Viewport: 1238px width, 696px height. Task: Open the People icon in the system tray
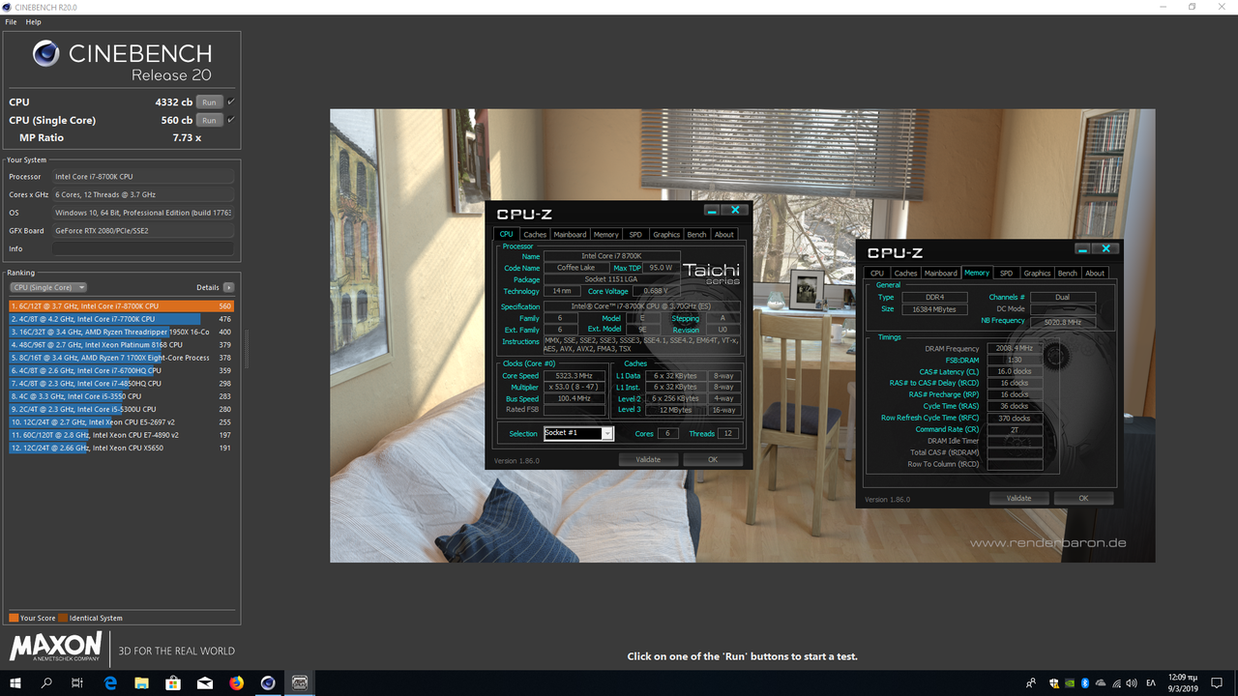[1032, 683]
